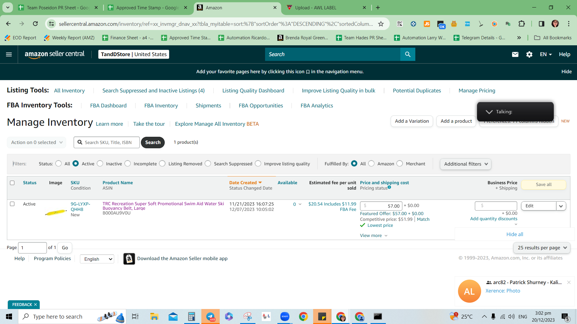Screen dimensions: 577x324
Task: Expand the Additional filters dropdown
Action: click(x=466, y=164)
